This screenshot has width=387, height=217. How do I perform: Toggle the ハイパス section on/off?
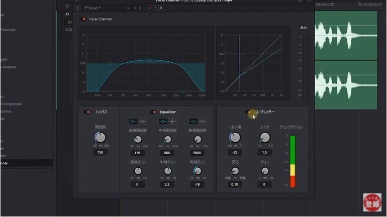tap(87, 112)
